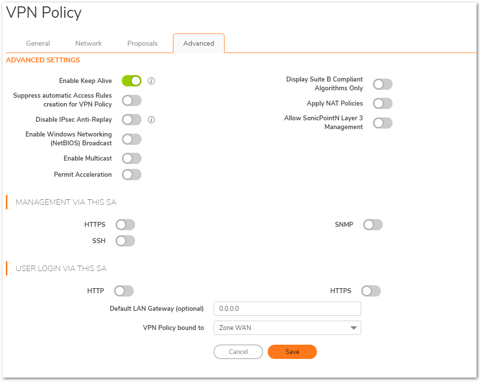Viewport: 481px width, 382px height.
Task: Switch to the General tab
Action: (38, 43)
